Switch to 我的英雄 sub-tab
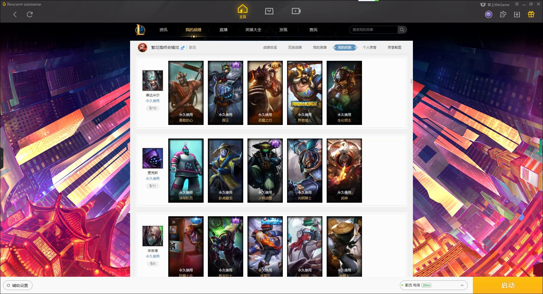The height and width of the screenshot is (294, 543). point(320,47)
